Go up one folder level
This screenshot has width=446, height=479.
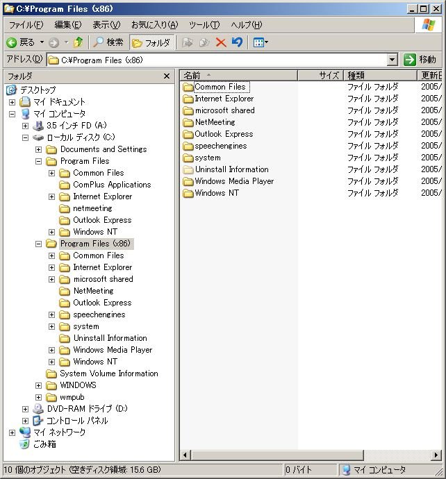[x=79, y=42]
